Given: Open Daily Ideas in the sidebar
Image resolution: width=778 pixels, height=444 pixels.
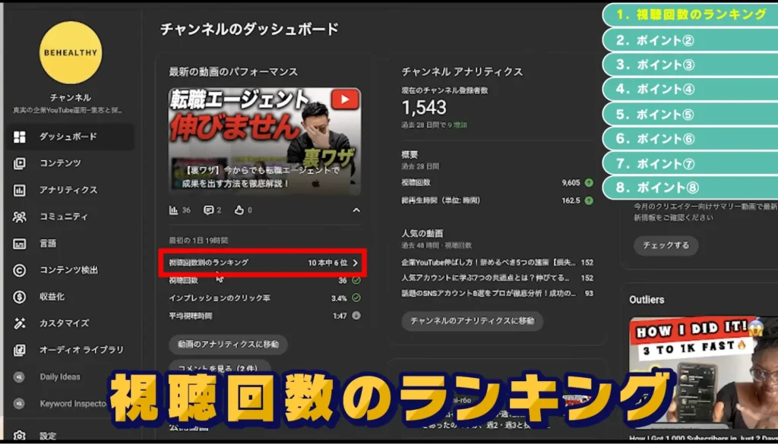Looking at the screenshot, I should tap(59, 377).
